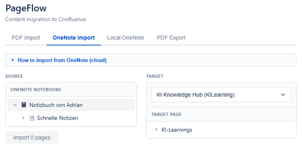302x148 pixels.
Task: Expand the Schnelle Notizen section chevron
Action: (x=23, y=118)
